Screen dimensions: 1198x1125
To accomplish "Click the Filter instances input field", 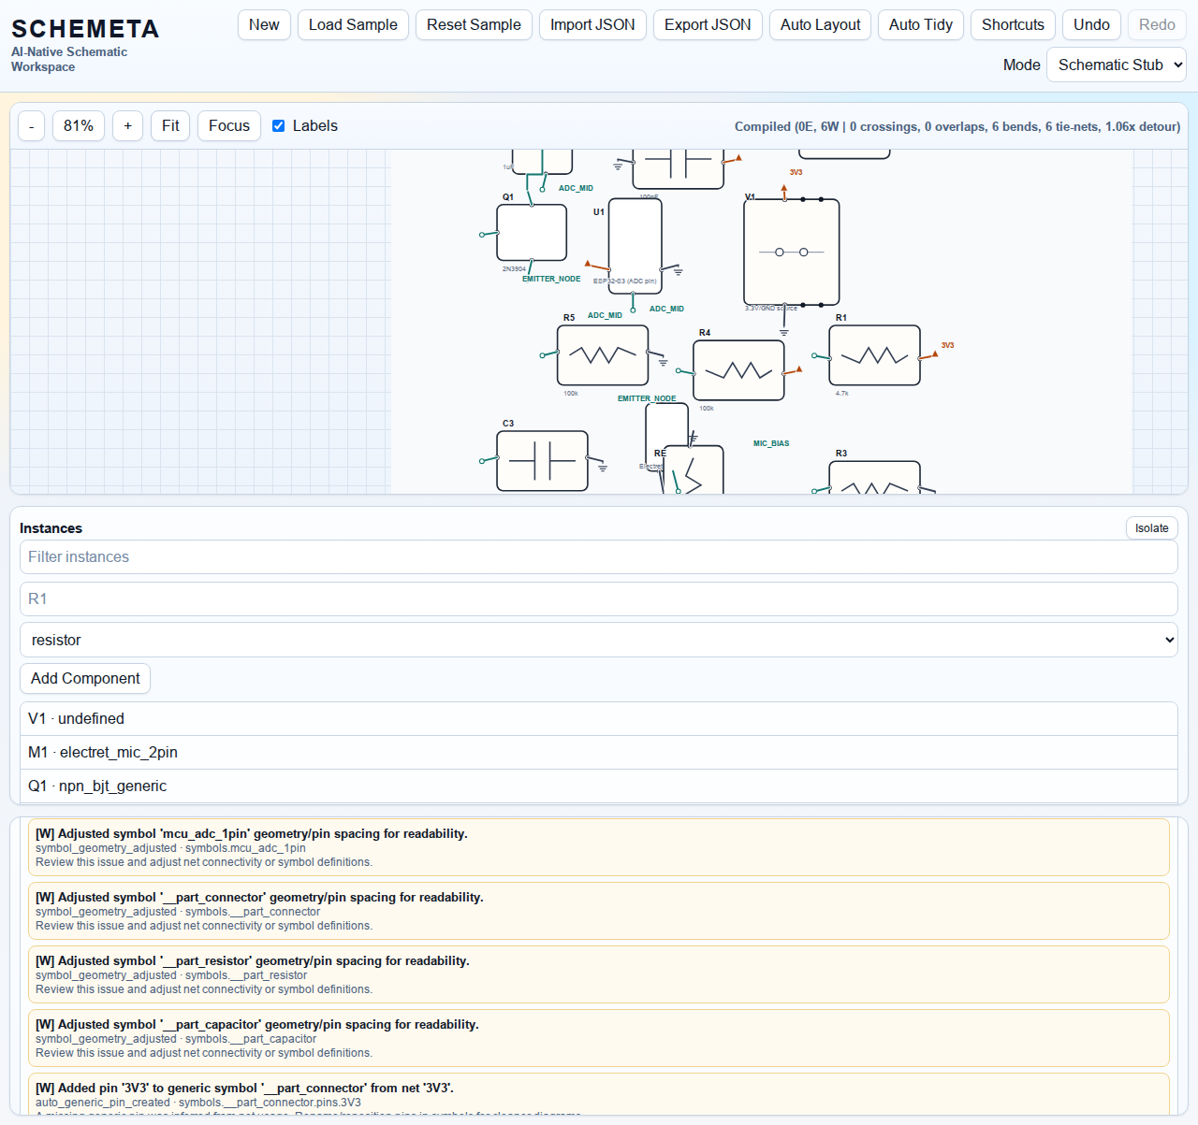I will coord(599,557).
